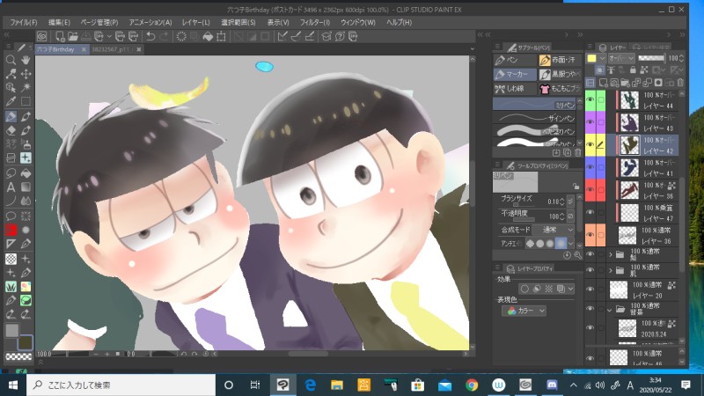Choose the マーカー sub tool group
The width and height of the screenshot is (704, 396).
[515, 74]
